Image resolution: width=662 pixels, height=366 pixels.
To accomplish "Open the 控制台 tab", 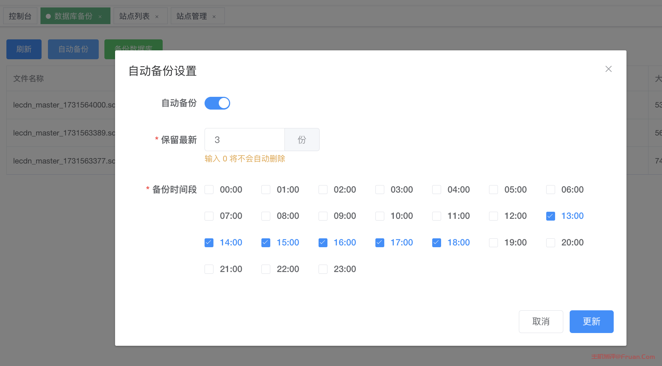I will (20, 16).
